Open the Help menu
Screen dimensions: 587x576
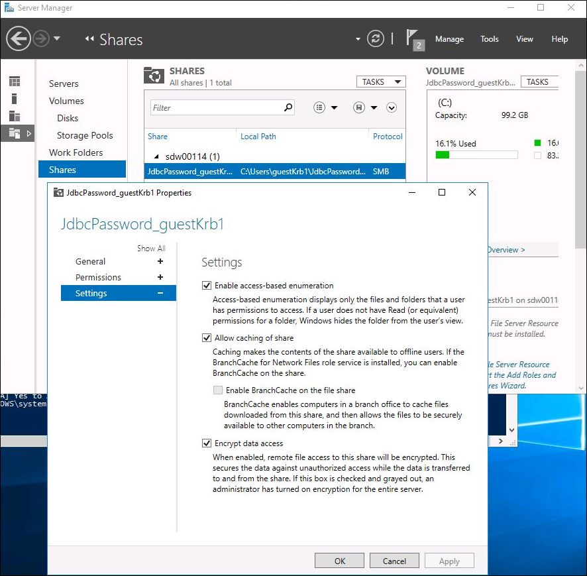coord(559,39)
